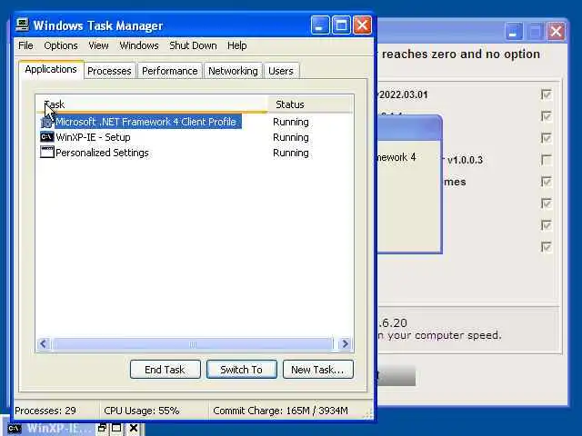
Task: Click the Task Manager title bar icon
Action: tap(22, 25)
